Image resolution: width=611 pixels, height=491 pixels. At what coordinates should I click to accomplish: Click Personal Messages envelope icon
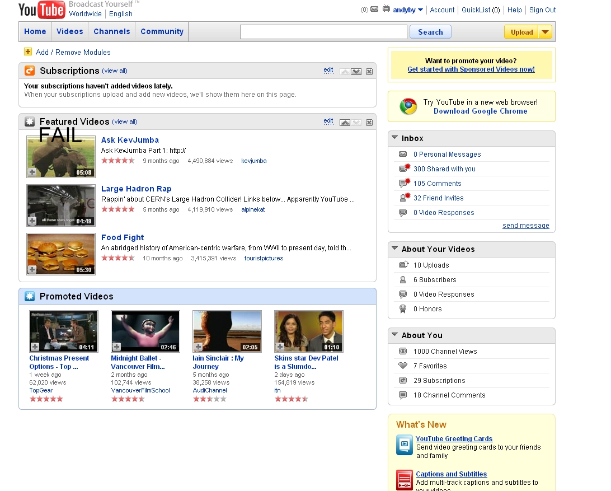pyautogui.click(x=403, y=154)
